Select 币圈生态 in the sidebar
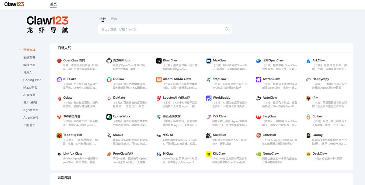The image size is (365, 185). coord(29,125)
